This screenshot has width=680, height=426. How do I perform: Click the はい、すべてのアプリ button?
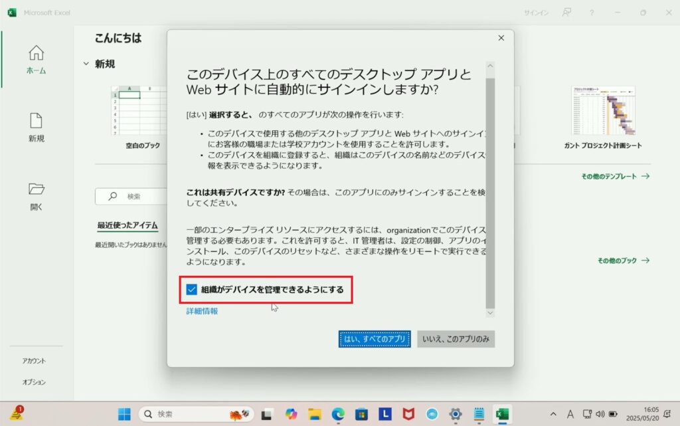(x=375, y=339)
